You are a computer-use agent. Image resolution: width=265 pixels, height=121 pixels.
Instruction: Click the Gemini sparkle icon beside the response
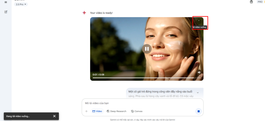tap(84, 13)
